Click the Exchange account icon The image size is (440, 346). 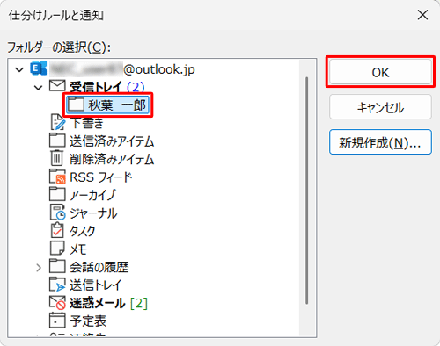(39, 68)
